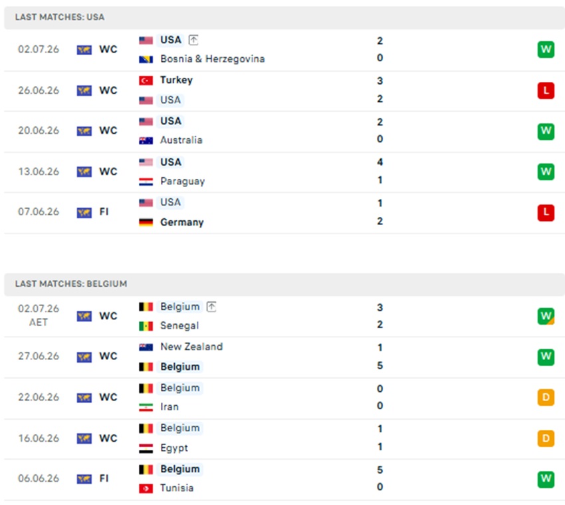Open the Australia team link
The height and width of the screenshot is (505, 565).
(181, 140)
